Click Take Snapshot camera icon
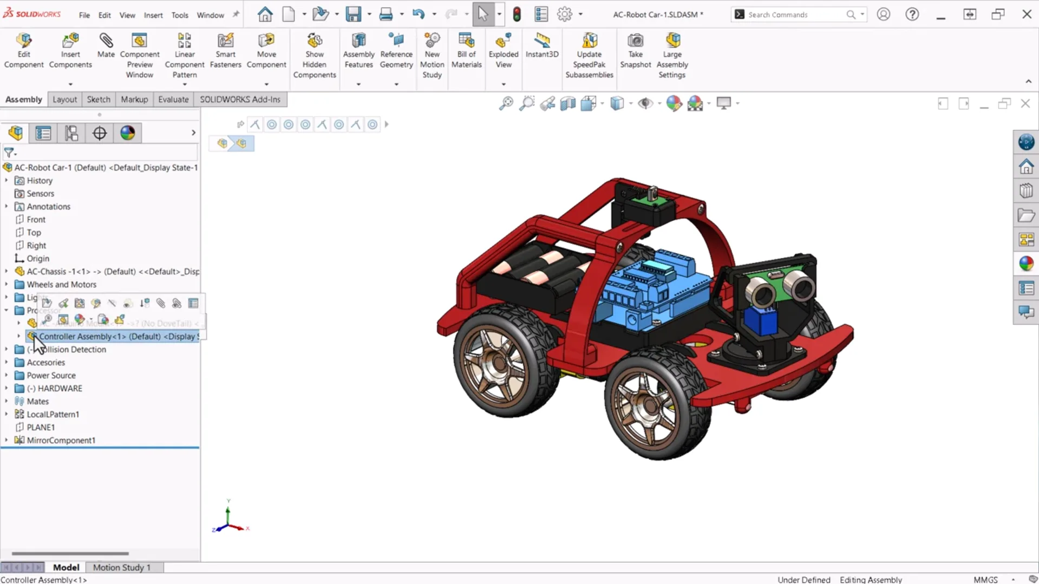1039x584 pixels. [x=635, y=41]
